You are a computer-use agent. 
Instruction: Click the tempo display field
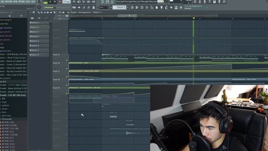coord(67,2)
